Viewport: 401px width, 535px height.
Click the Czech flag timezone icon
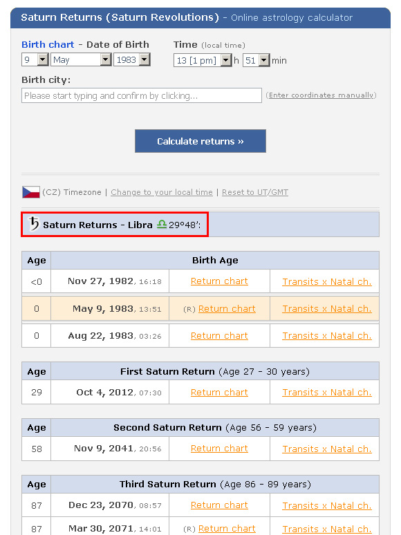[x=31, y=192]
